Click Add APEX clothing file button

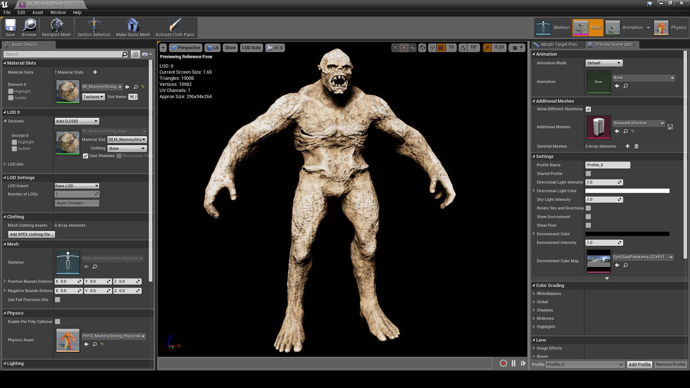pos(31,234)
